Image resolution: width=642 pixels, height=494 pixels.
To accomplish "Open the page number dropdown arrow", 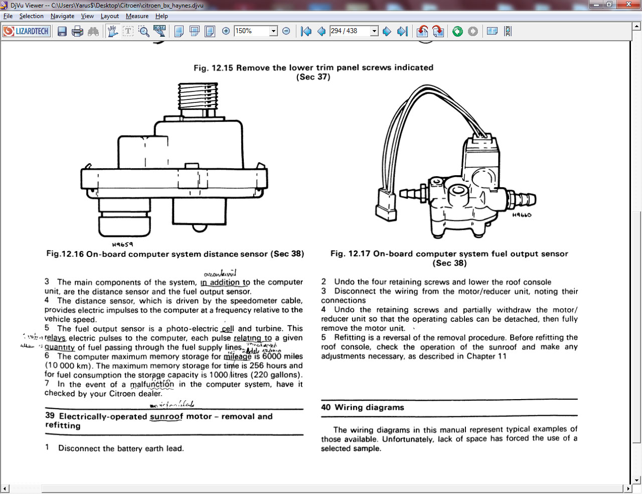I will coord(374,31).
